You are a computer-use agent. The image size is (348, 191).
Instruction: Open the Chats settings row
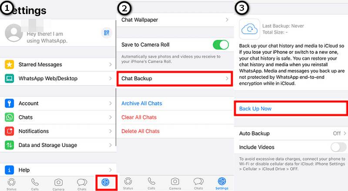[58, 117]
